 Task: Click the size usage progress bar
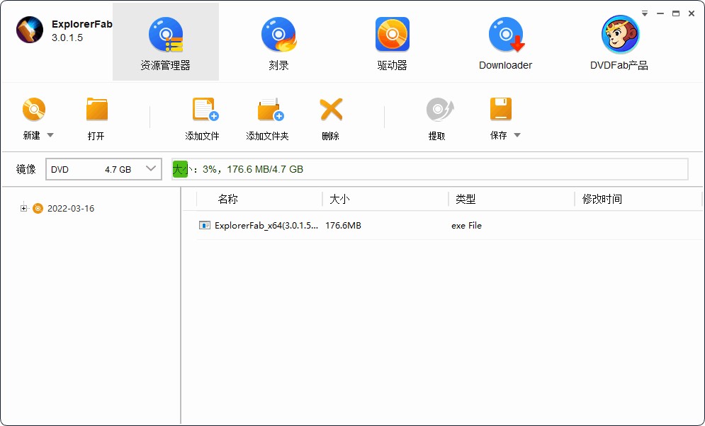(430, 169)
